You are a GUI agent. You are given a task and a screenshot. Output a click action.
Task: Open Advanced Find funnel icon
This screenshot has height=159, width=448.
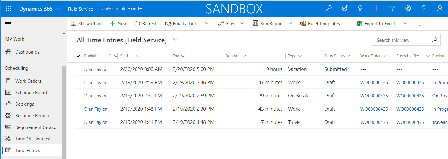pyautogui.click(x=392, y=9)
